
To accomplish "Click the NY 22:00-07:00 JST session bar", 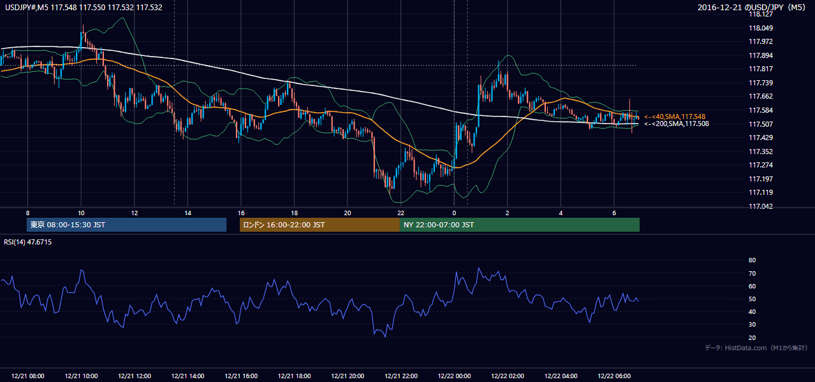I will coord(520,225).
